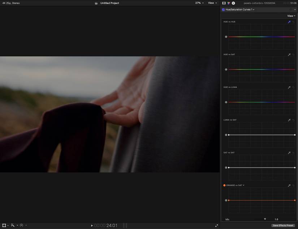Open the Info inspector icon
This screenshot has height=229, width=298.
point(233,3)
